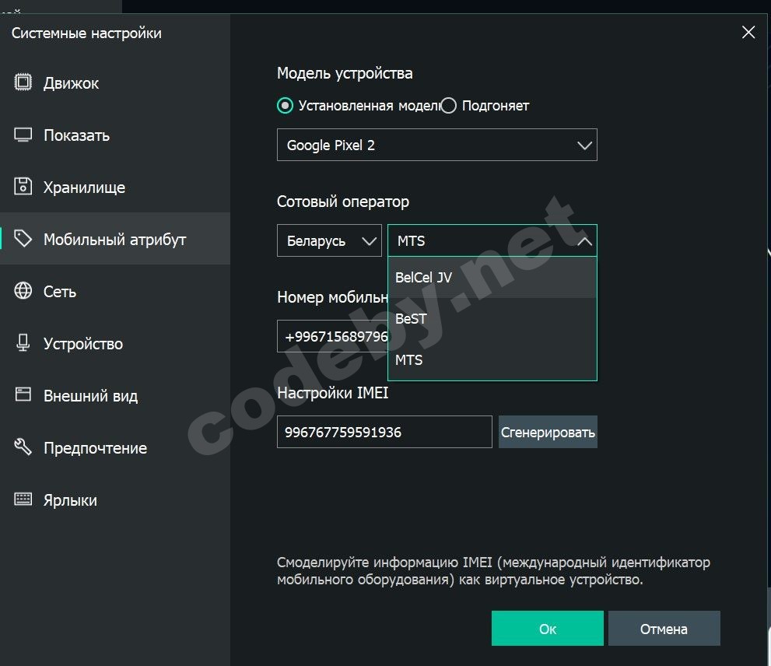Image resolution: width=771 pixels, height=666 pixels.
Task: Click the Хранилище disk icon
Action: tap(23, 187)
